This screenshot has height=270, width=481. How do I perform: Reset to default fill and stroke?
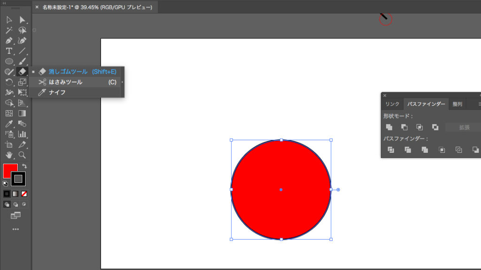click(5, 184)
